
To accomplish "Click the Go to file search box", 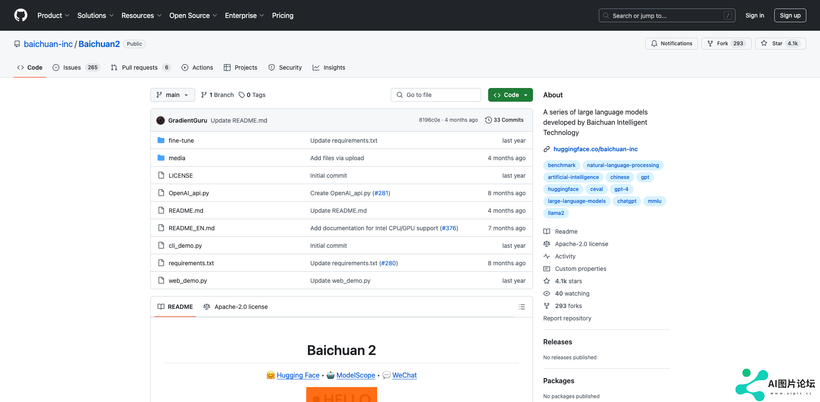I will pos(436,95).
